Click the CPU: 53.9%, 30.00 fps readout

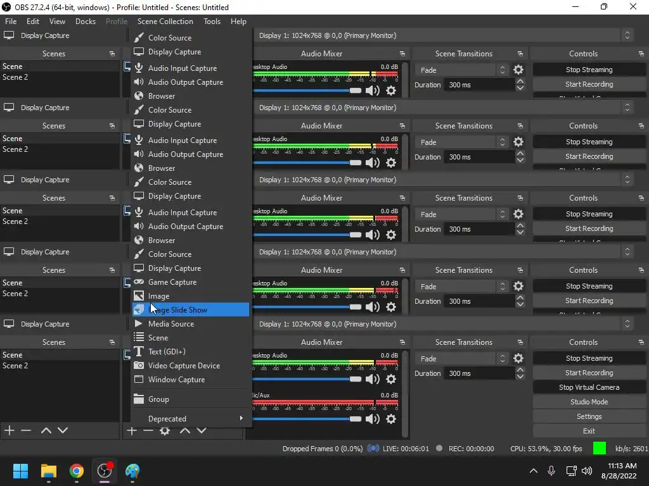click(546, 449)
